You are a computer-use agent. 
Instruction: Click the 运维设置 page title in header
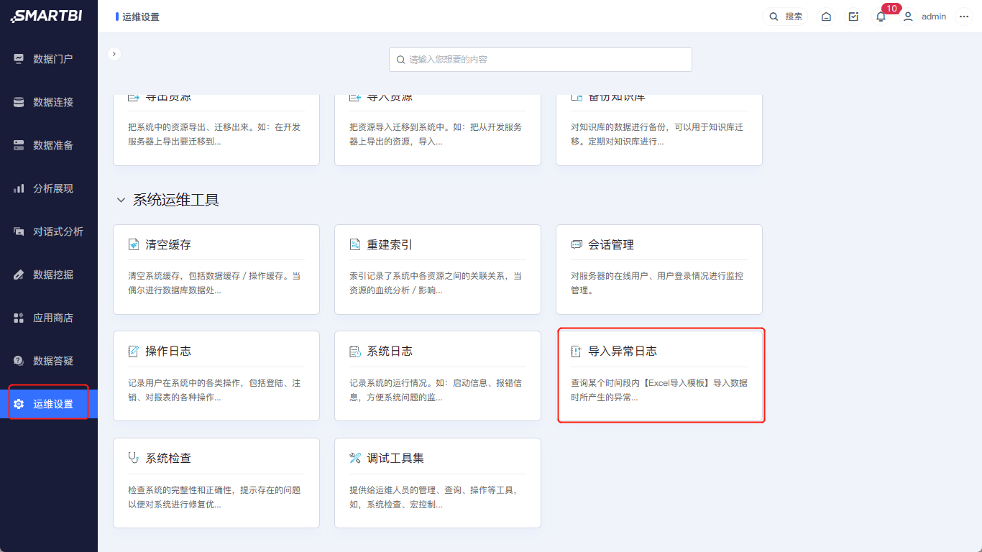point(141,17)
